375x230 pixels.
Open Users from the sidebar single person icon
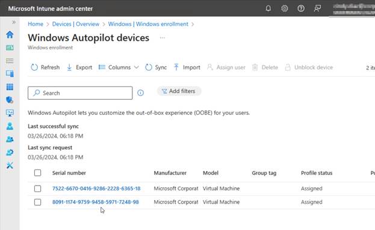click(10, 126)
